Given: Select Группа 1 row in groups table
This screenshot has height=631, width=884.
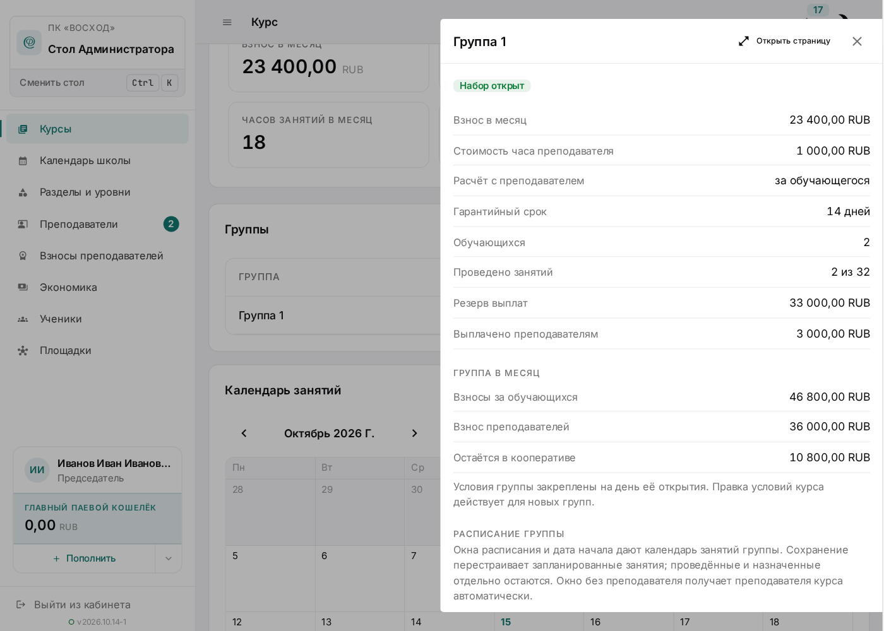Looking at the screenshot, I should point(333,315).
